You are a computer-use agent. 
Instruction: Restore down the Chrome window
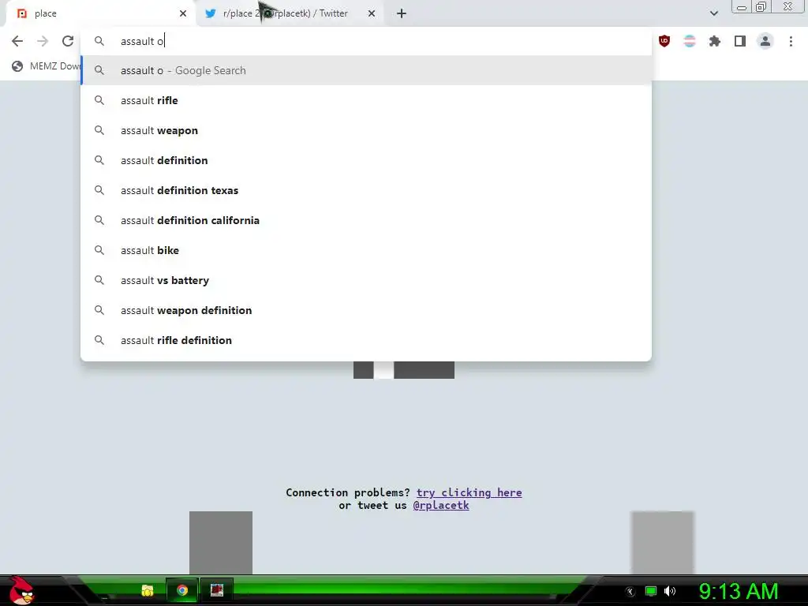761,6
